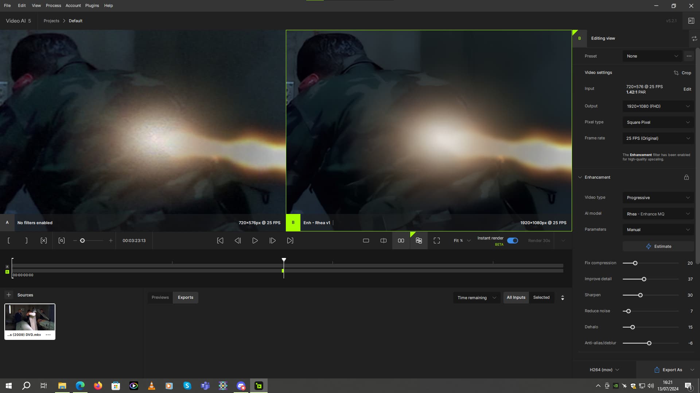Screen dimensions: 700x393
Task: Step back one frame
Action: pyautogui.click(x=238, y=241)
